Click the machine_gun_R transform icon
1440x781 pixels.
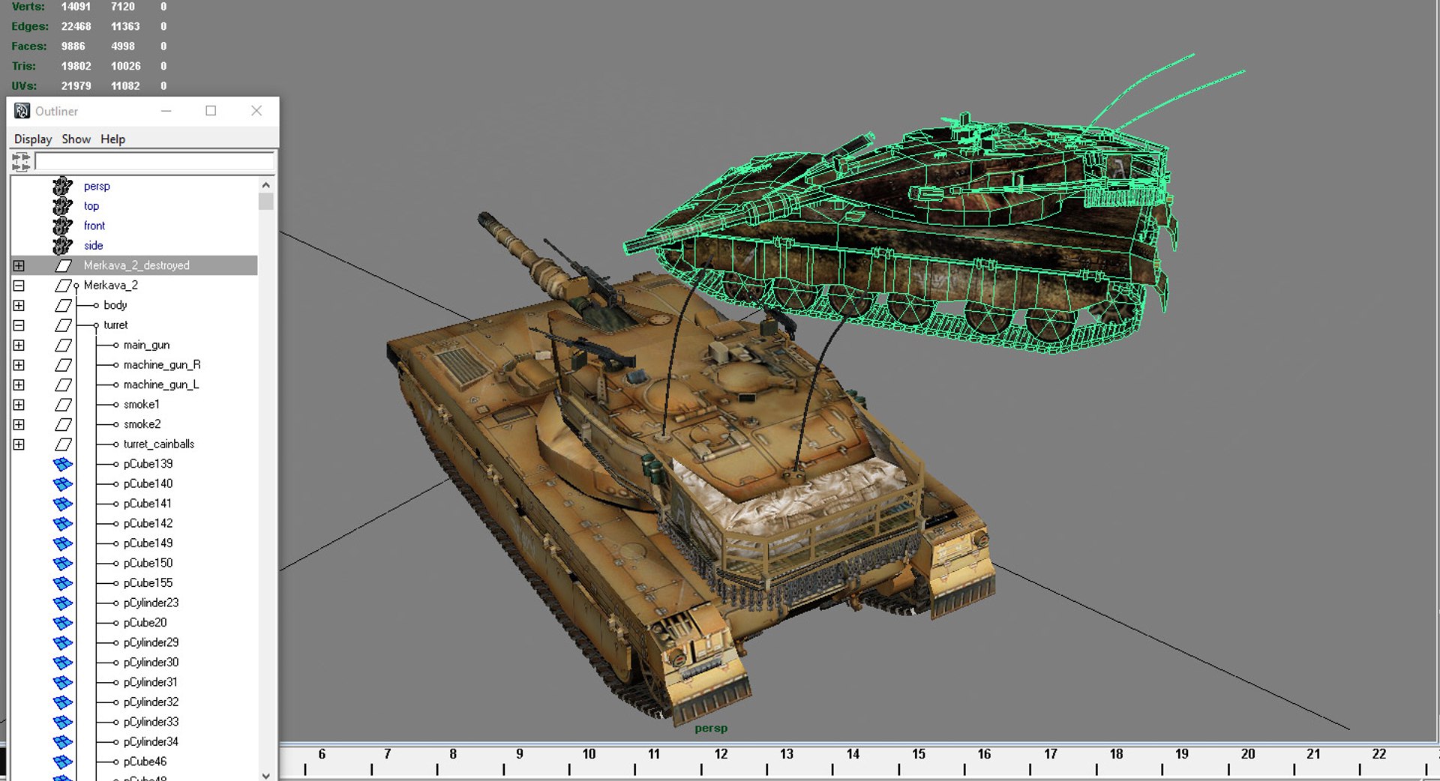(64, 365)
